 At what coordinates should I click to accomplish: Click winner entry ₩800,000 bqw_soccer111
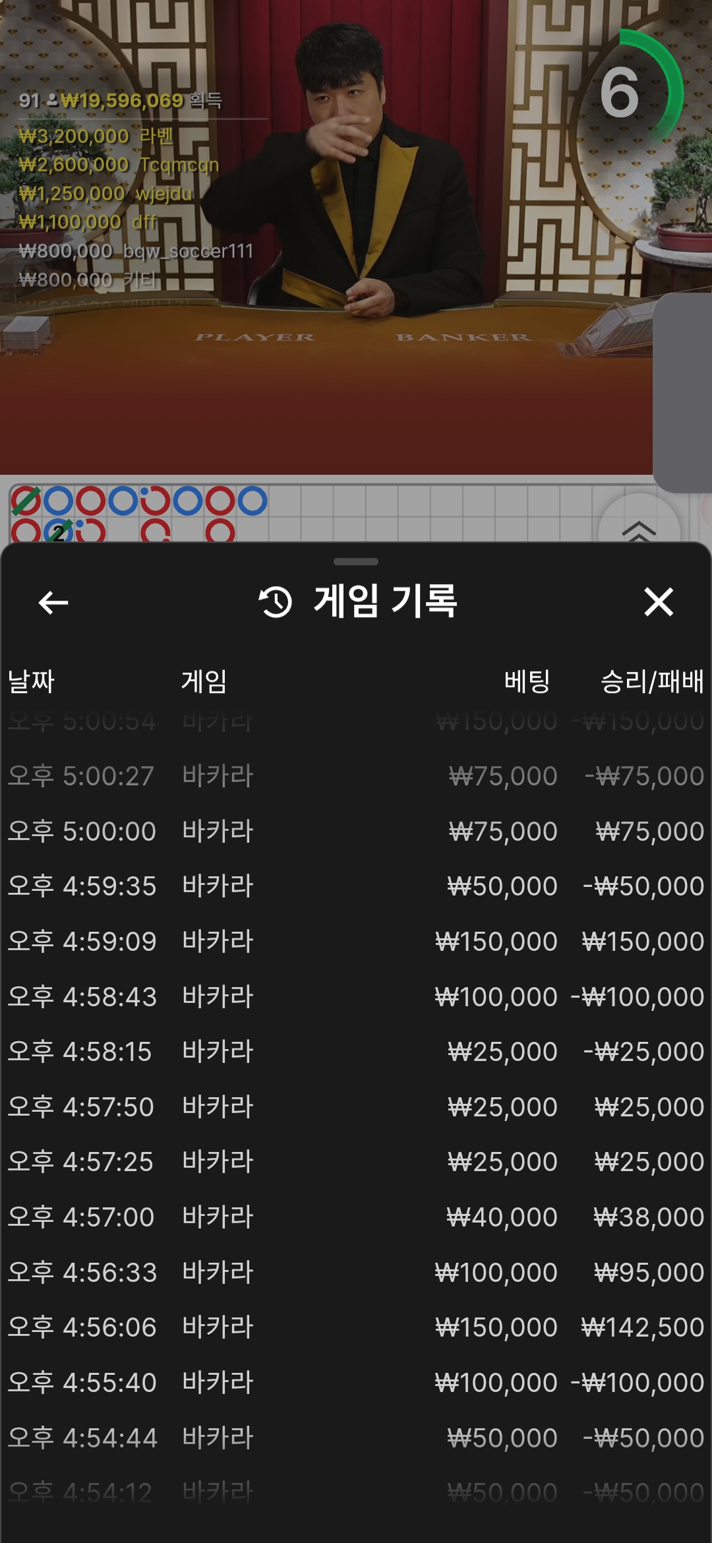pyautogui.click(x=136, y=251)
